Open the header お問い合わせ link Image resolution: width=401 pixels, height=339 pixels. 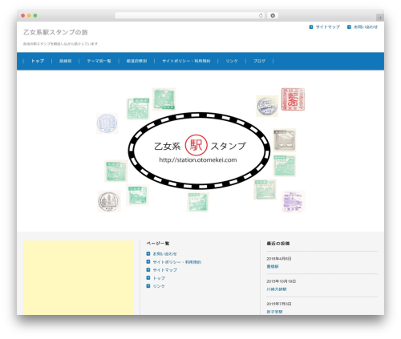coord(366,27)
